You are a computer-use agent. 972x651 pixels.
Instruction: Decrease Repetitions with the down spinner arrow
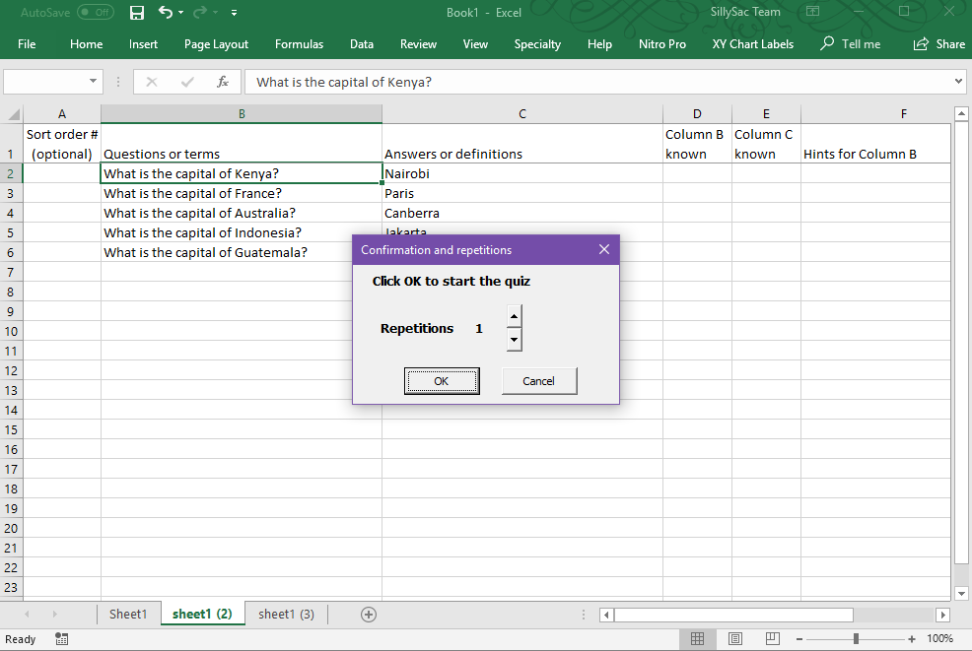[x=514, y=340]
